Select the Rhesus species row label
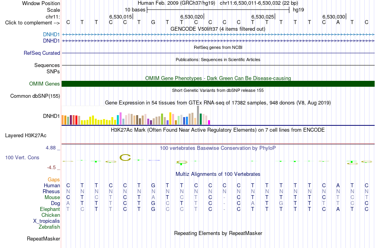Screen dimensions: 375x248 click(51, 192)
